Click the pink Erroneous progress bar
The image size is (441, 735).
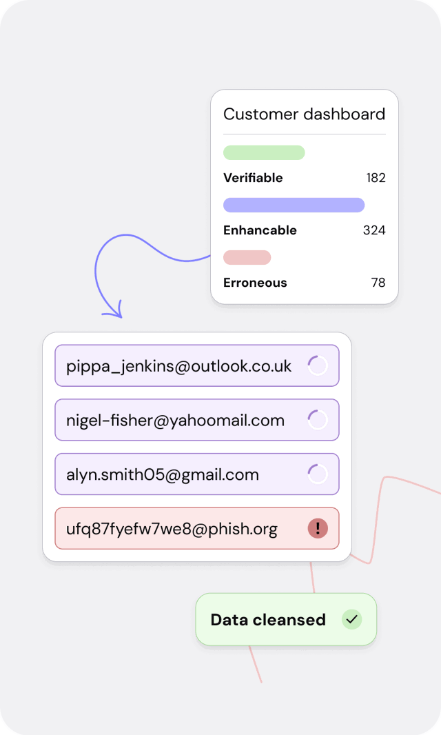(x=247, y=257)
